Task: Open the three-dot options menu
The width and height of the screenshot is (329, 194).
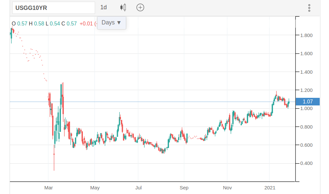Action: (x=309, y=8)
